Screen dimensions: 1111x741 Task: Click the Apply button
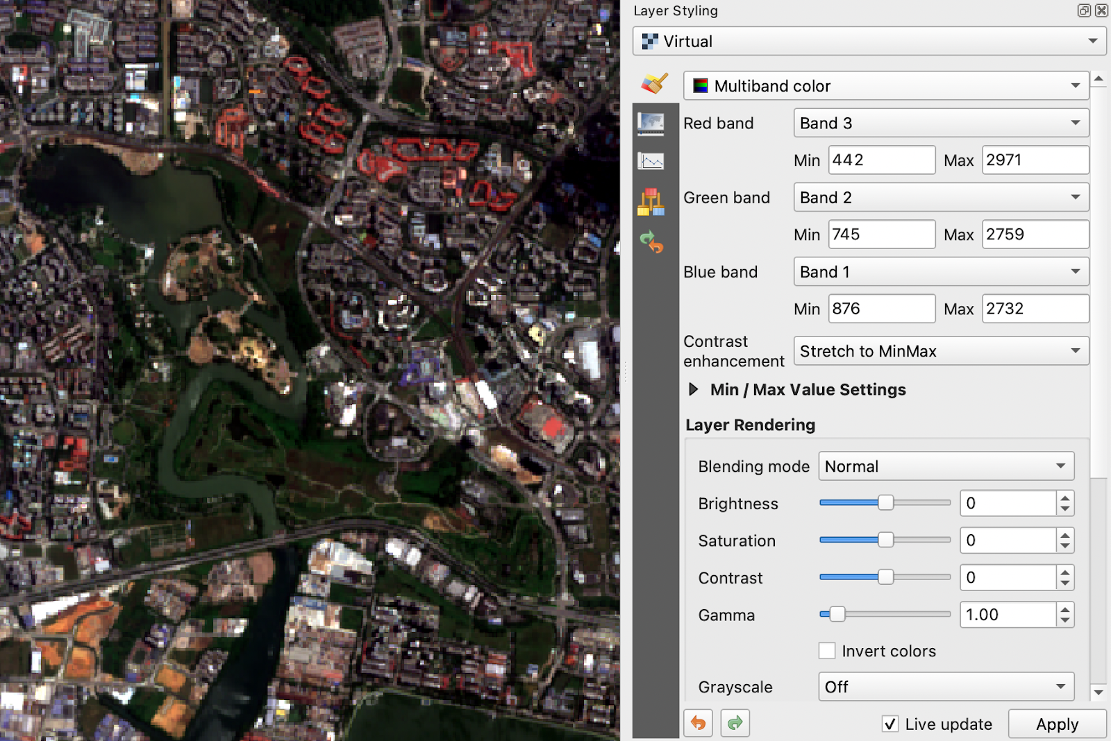point(1056,724)
